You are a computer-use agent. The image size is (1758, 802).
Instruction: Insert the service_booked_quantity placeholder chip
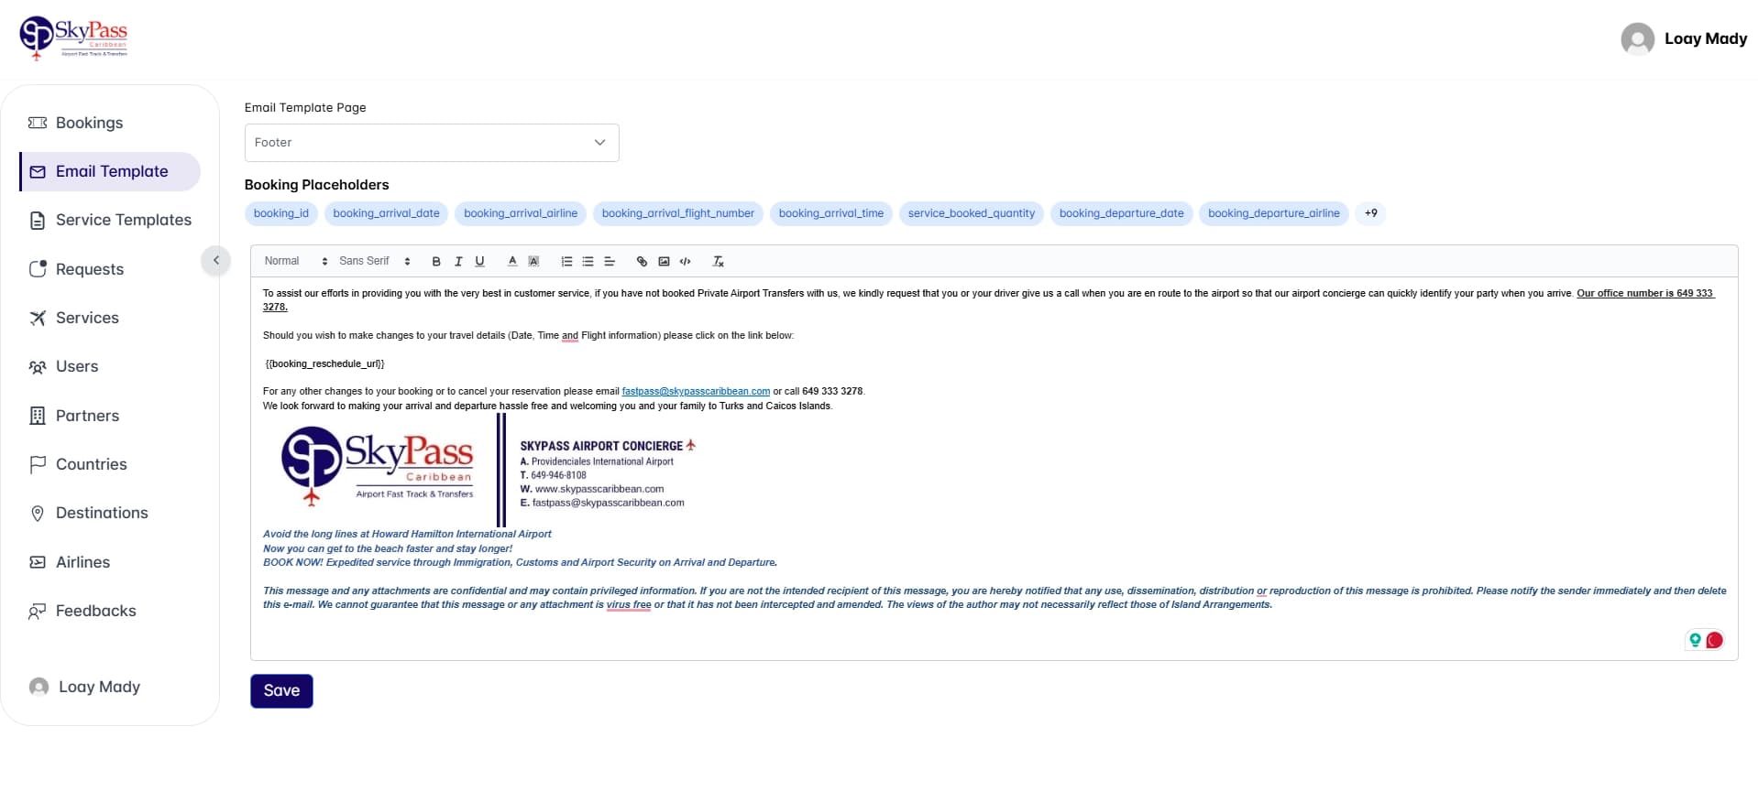[972, 213]
